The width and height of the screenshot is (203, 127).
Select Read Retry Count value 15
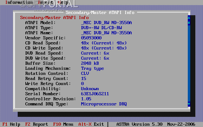point(83,78)
